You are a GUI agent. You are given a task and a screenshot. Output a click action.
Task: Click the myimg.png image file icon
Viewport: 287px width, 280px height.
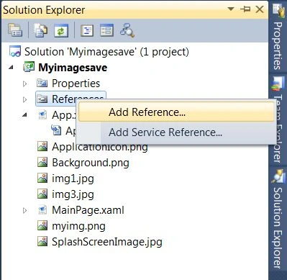(x=42, y=225)
